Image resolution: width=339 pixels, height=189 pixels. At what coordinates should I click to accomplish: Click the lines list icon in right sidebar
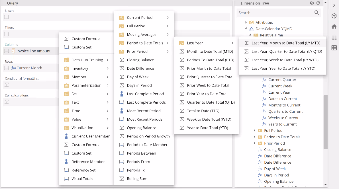(x=334, y=37)
